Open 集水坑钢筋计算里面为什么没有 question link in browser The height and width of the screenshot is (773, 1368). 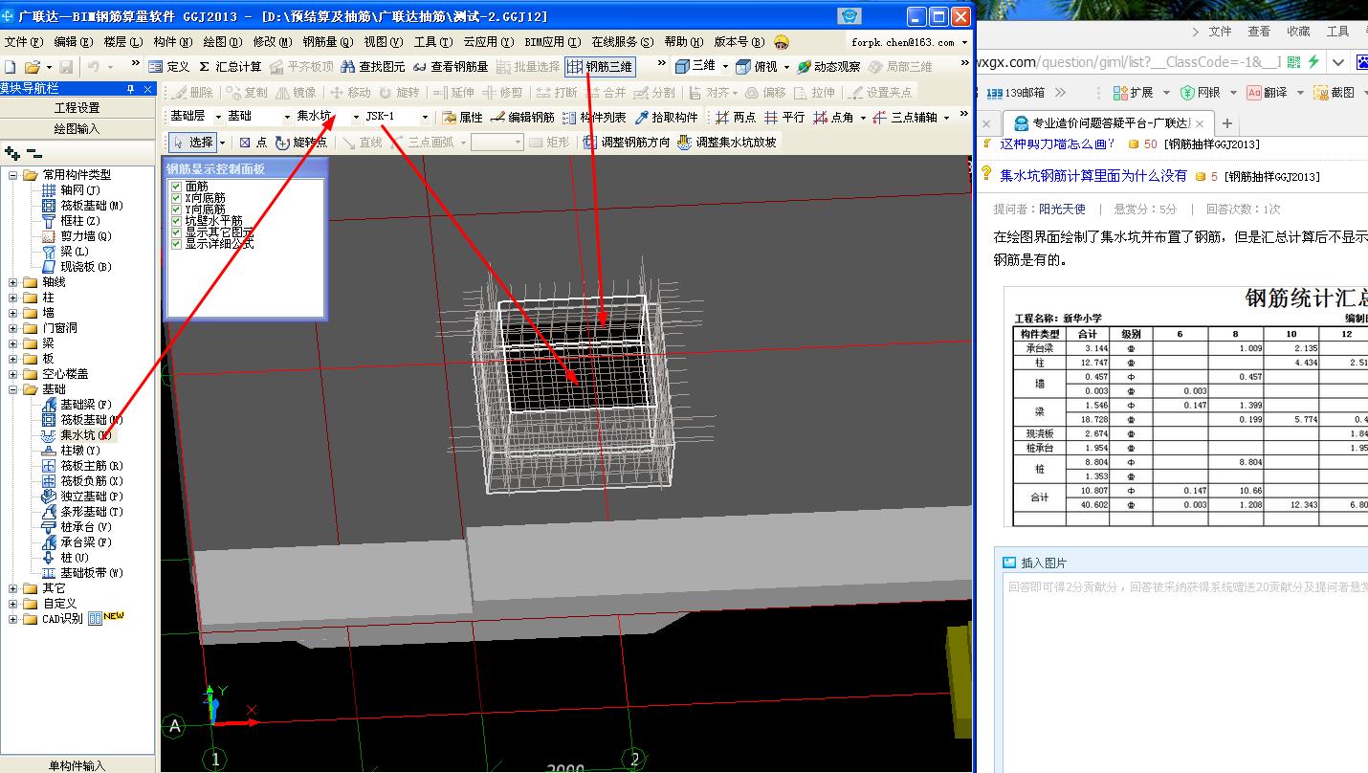(x=1093, y=175)
